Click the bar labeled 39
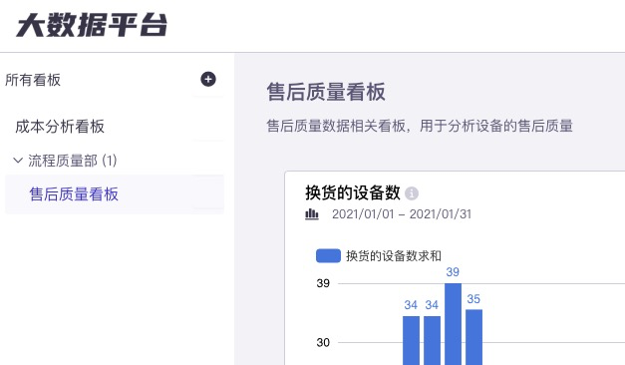 point(453,324)
